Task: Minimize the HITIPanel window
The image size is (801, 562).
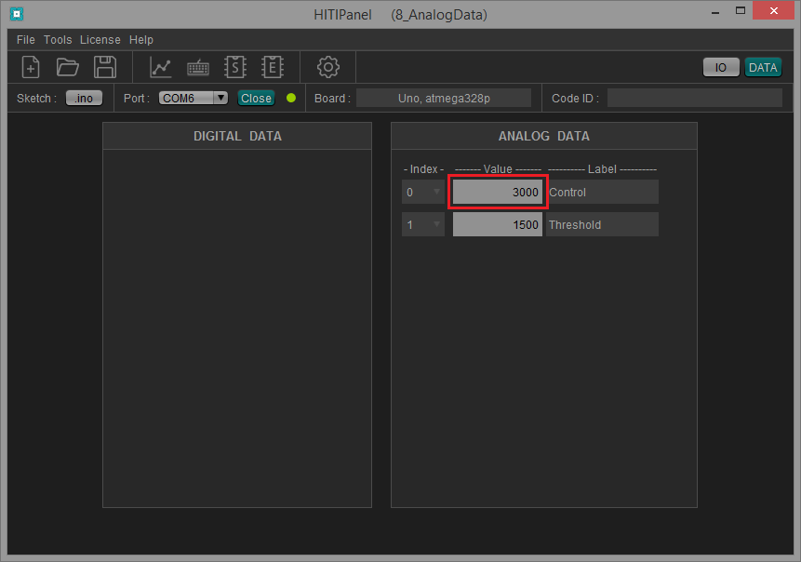Action: [715, 11]
